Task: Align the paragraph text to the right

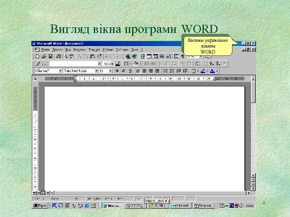Action: (151, 71)
